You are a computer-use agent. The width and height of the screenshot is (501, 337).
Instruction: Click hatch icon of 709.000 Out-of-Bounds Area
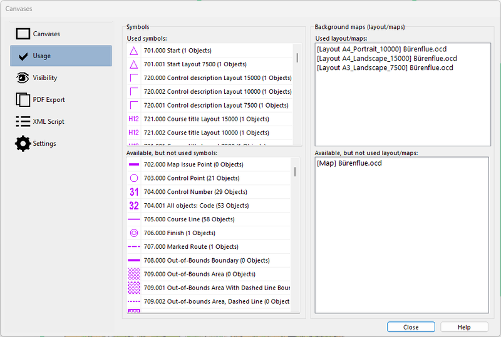pyautogui.click(x=134, y=274)
